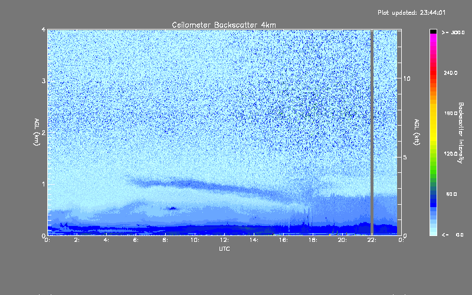Viewport: 472px width, 295px height.
Task: Click the "AGL (km)" left axis label
Action: pyautogui.click(x=37, y=132)
